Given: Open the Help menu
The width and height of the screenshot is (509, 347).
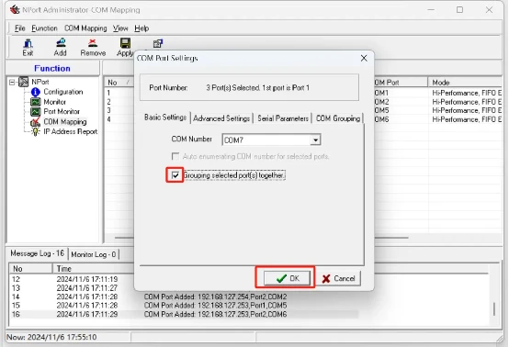Looking at the screenshot, I should coord(141,28).
